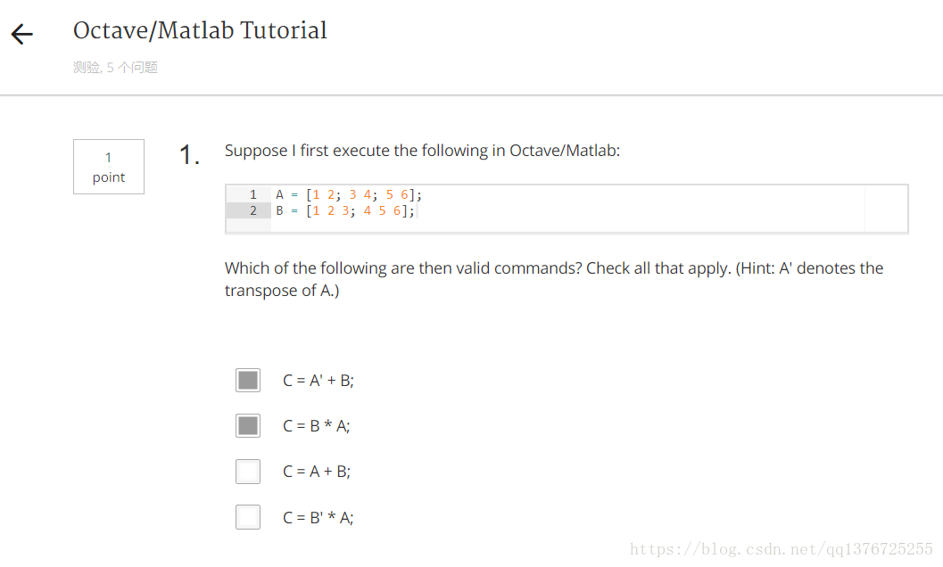Uncheck the C = A' + B; checkbox

248,380
